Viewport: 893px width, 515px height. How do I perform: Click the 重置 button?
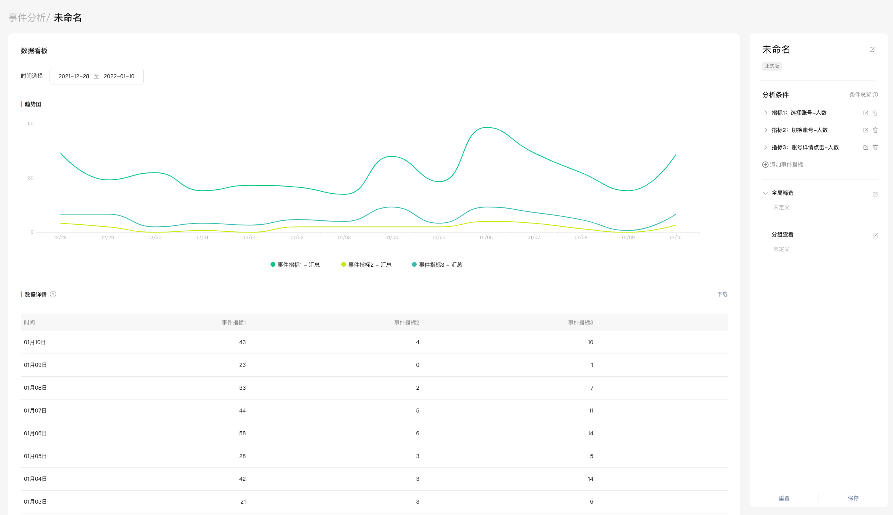(784, 498)
